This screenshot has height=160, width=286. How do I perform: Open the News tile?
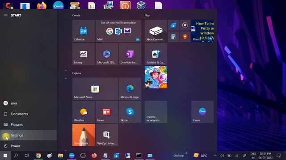pos(107,112)
